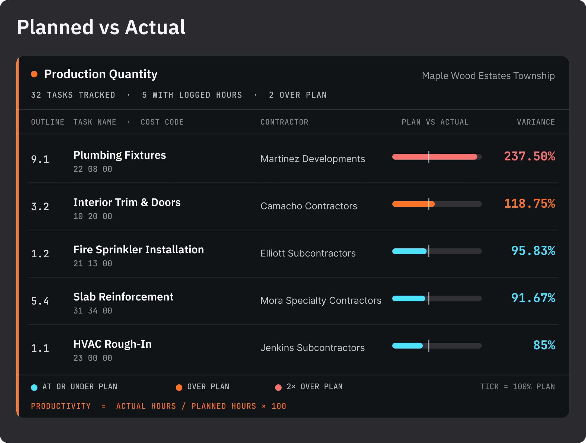This screenshot has width=586, height=443.
Task: Select the Slab Reinforcement progress bar
Action: pos(437,298)
